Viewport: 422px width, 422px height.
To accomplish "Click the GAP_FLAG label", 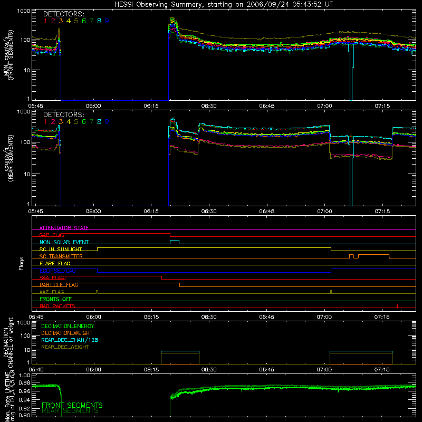I will coord(52,235).
